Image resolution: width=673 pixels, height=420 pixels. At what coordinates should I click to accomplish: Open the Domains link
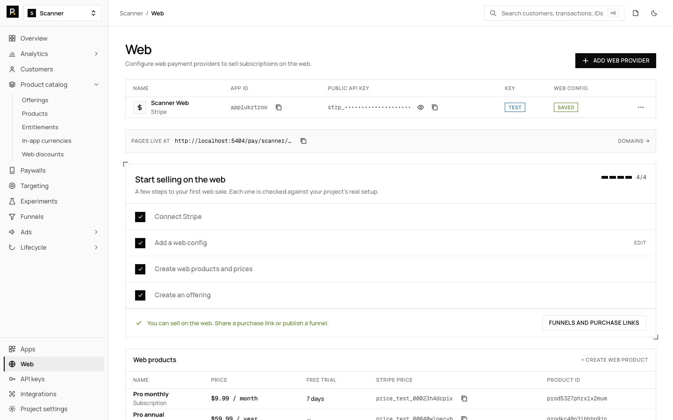point(634,141)
